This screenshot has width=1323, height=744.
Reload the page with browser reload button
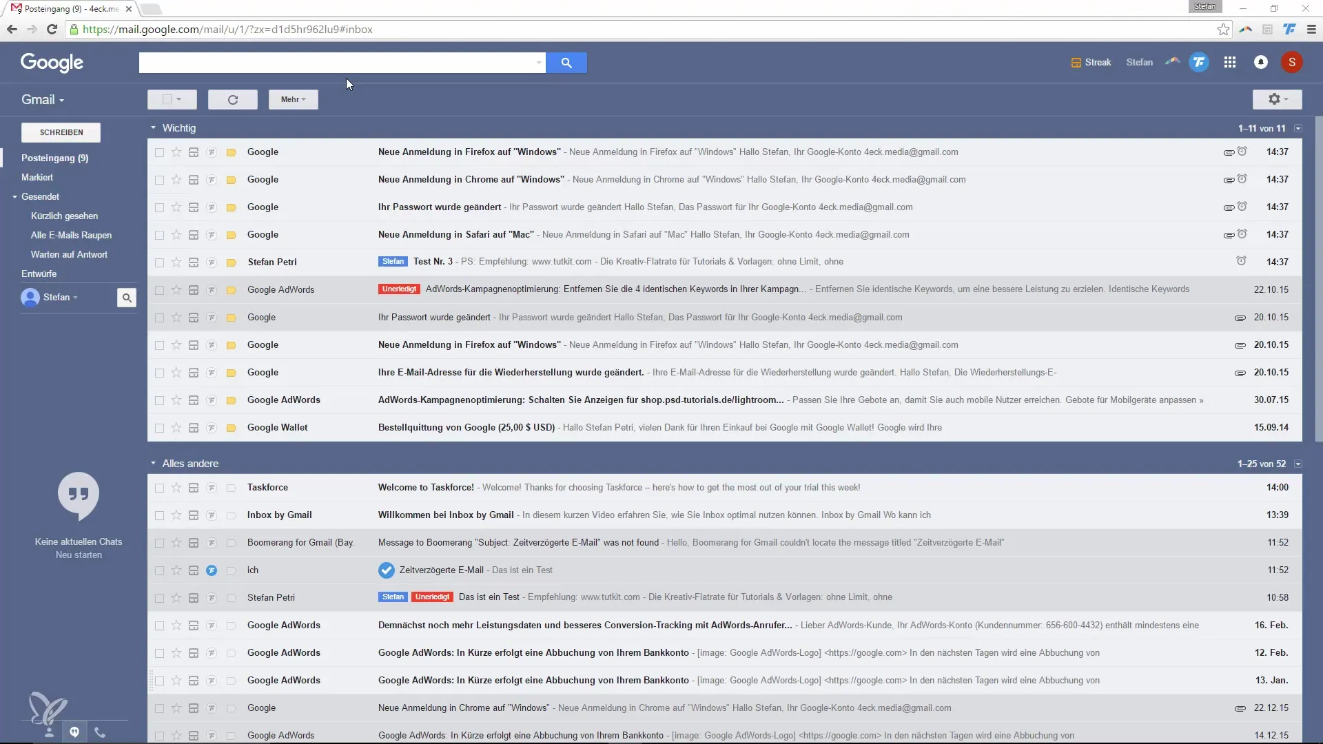pos(52,30)
